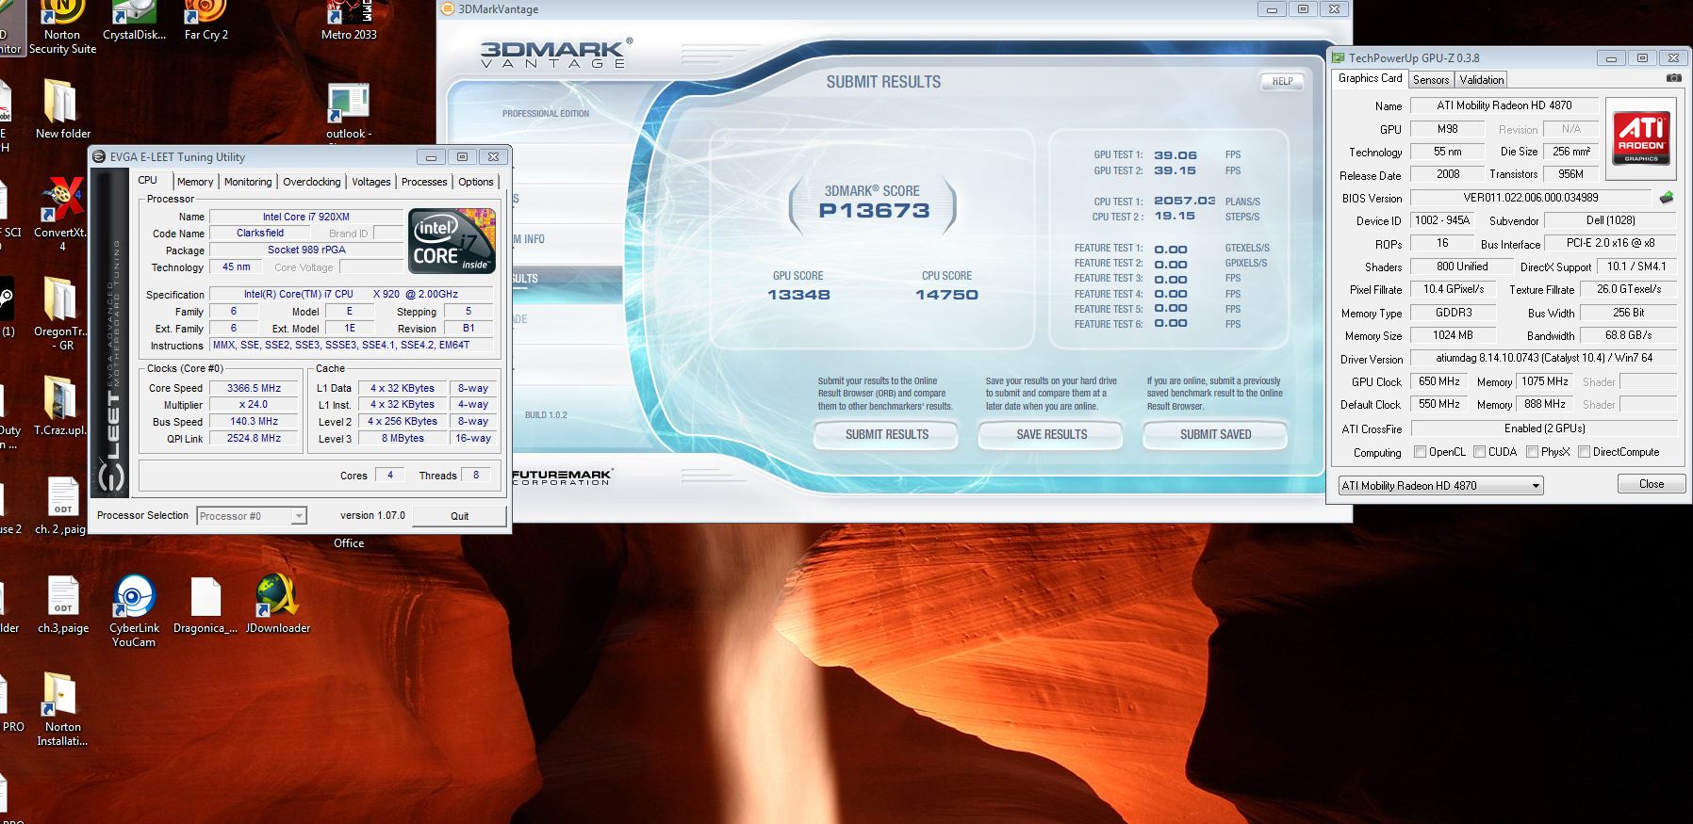Click the ATI CrossFire Enabled (2 GPUs) field
The image size is (1693, 824).
click(x=1543, y=428)
